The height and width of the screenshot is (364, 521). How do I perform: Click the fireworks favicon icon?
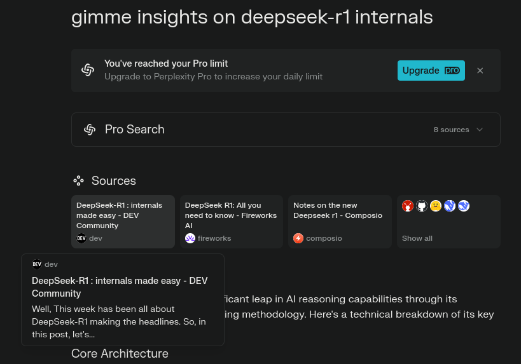(190, 238)
